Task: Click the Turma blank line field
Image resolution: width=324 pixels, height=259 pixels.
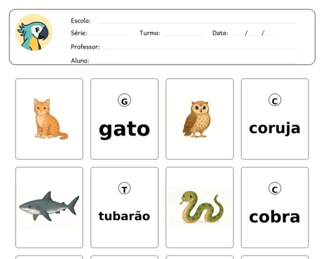Action: point(183,34)
